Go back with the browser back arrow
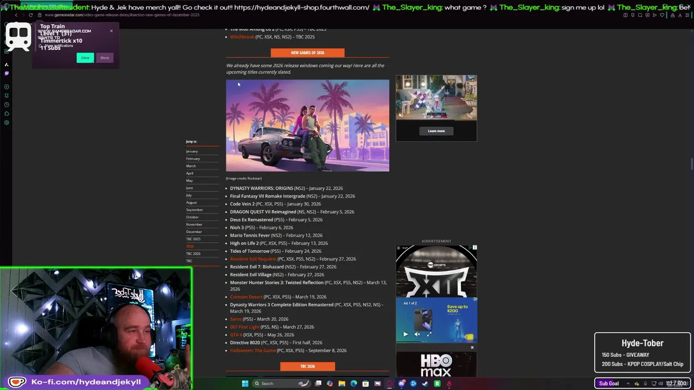 click(x=16, y=15)
